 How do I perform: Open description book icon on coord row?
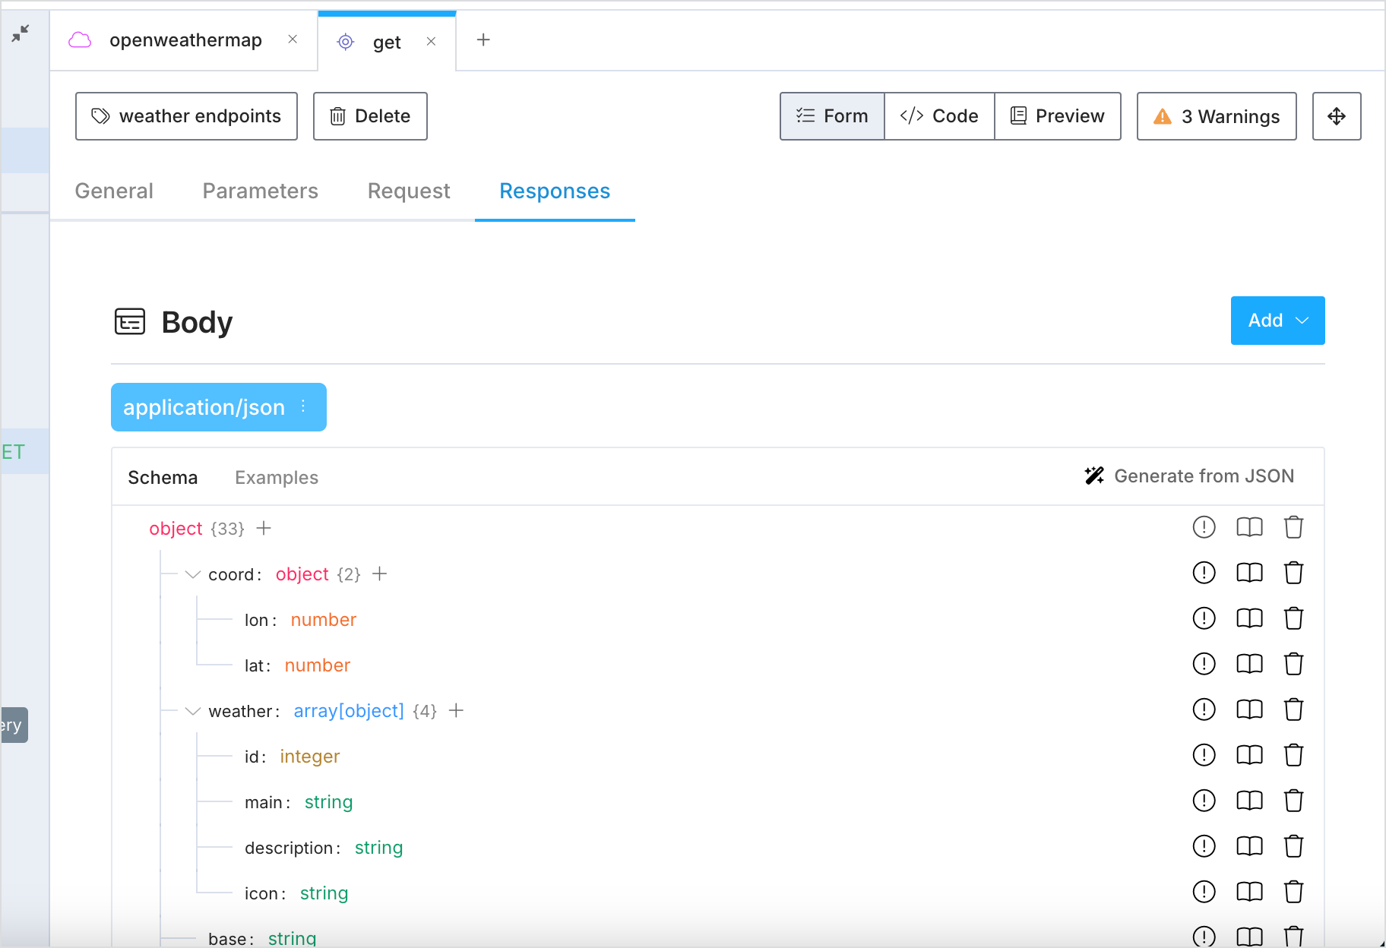click(1250, 573)
